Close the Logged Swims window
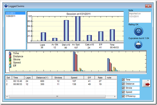The width and height of the screenshot is (157, 105). point(148,6)
